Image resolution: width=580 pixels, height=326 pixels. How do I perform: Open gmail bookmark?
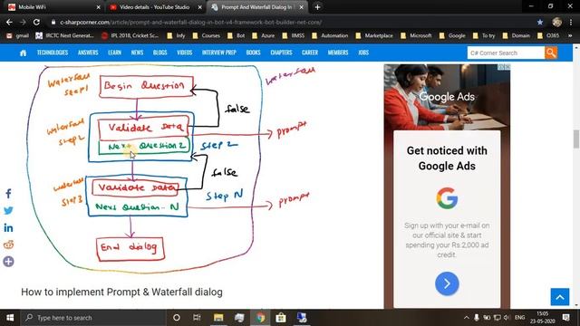(17, 36)
